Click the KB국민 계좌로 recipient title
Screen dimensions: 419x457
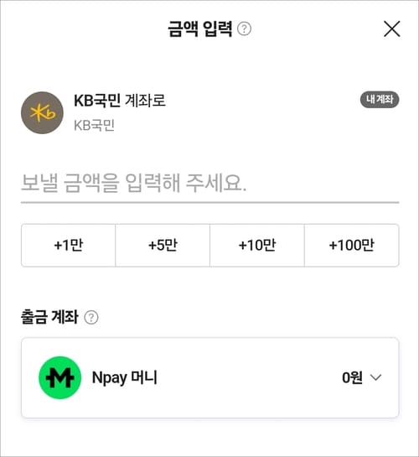(x=120, y=101)
